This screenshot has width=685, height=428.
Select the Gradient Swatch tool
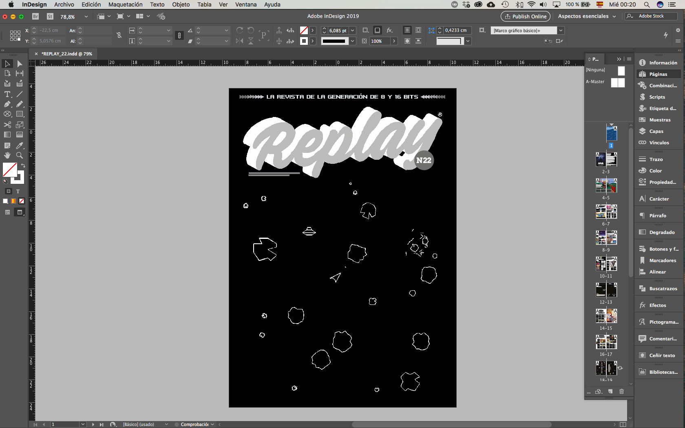click(x=7, y=135)
